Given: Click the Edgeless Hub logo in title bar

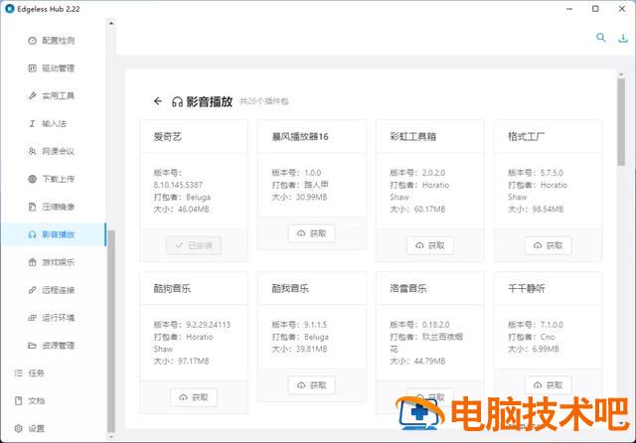Looking at the screenshot, I should 10,9.
